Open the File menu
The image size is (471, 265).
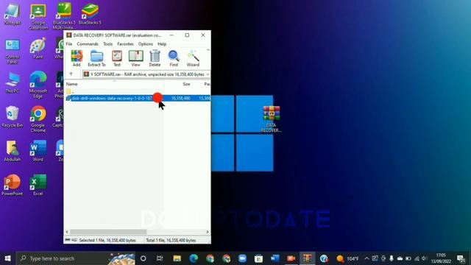69,44
